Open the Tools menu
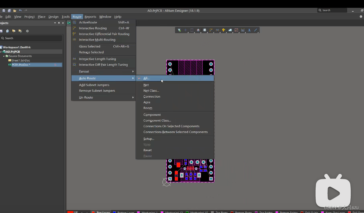The image size is (364, 213). point(66,17)
